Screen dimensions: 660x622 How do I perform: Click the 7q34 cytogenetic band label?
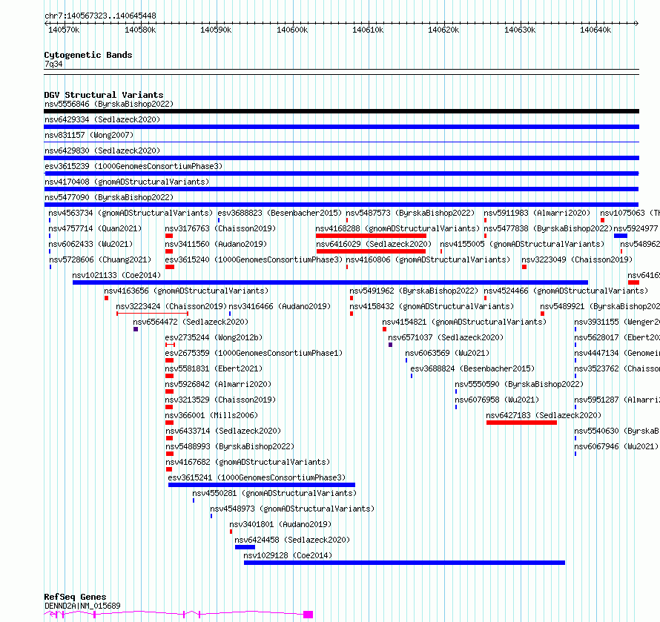click(53, 64)
